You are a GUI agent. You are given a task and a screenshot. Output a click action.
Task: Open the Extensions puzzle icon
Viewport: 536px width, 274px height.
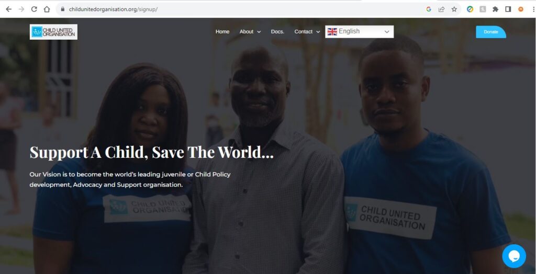495,9
